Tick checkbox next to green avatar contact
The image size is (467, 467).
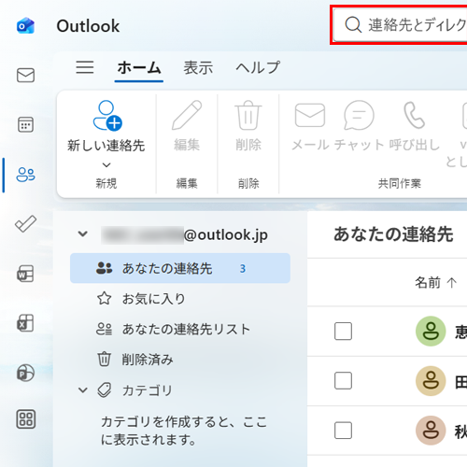[343, 331]
